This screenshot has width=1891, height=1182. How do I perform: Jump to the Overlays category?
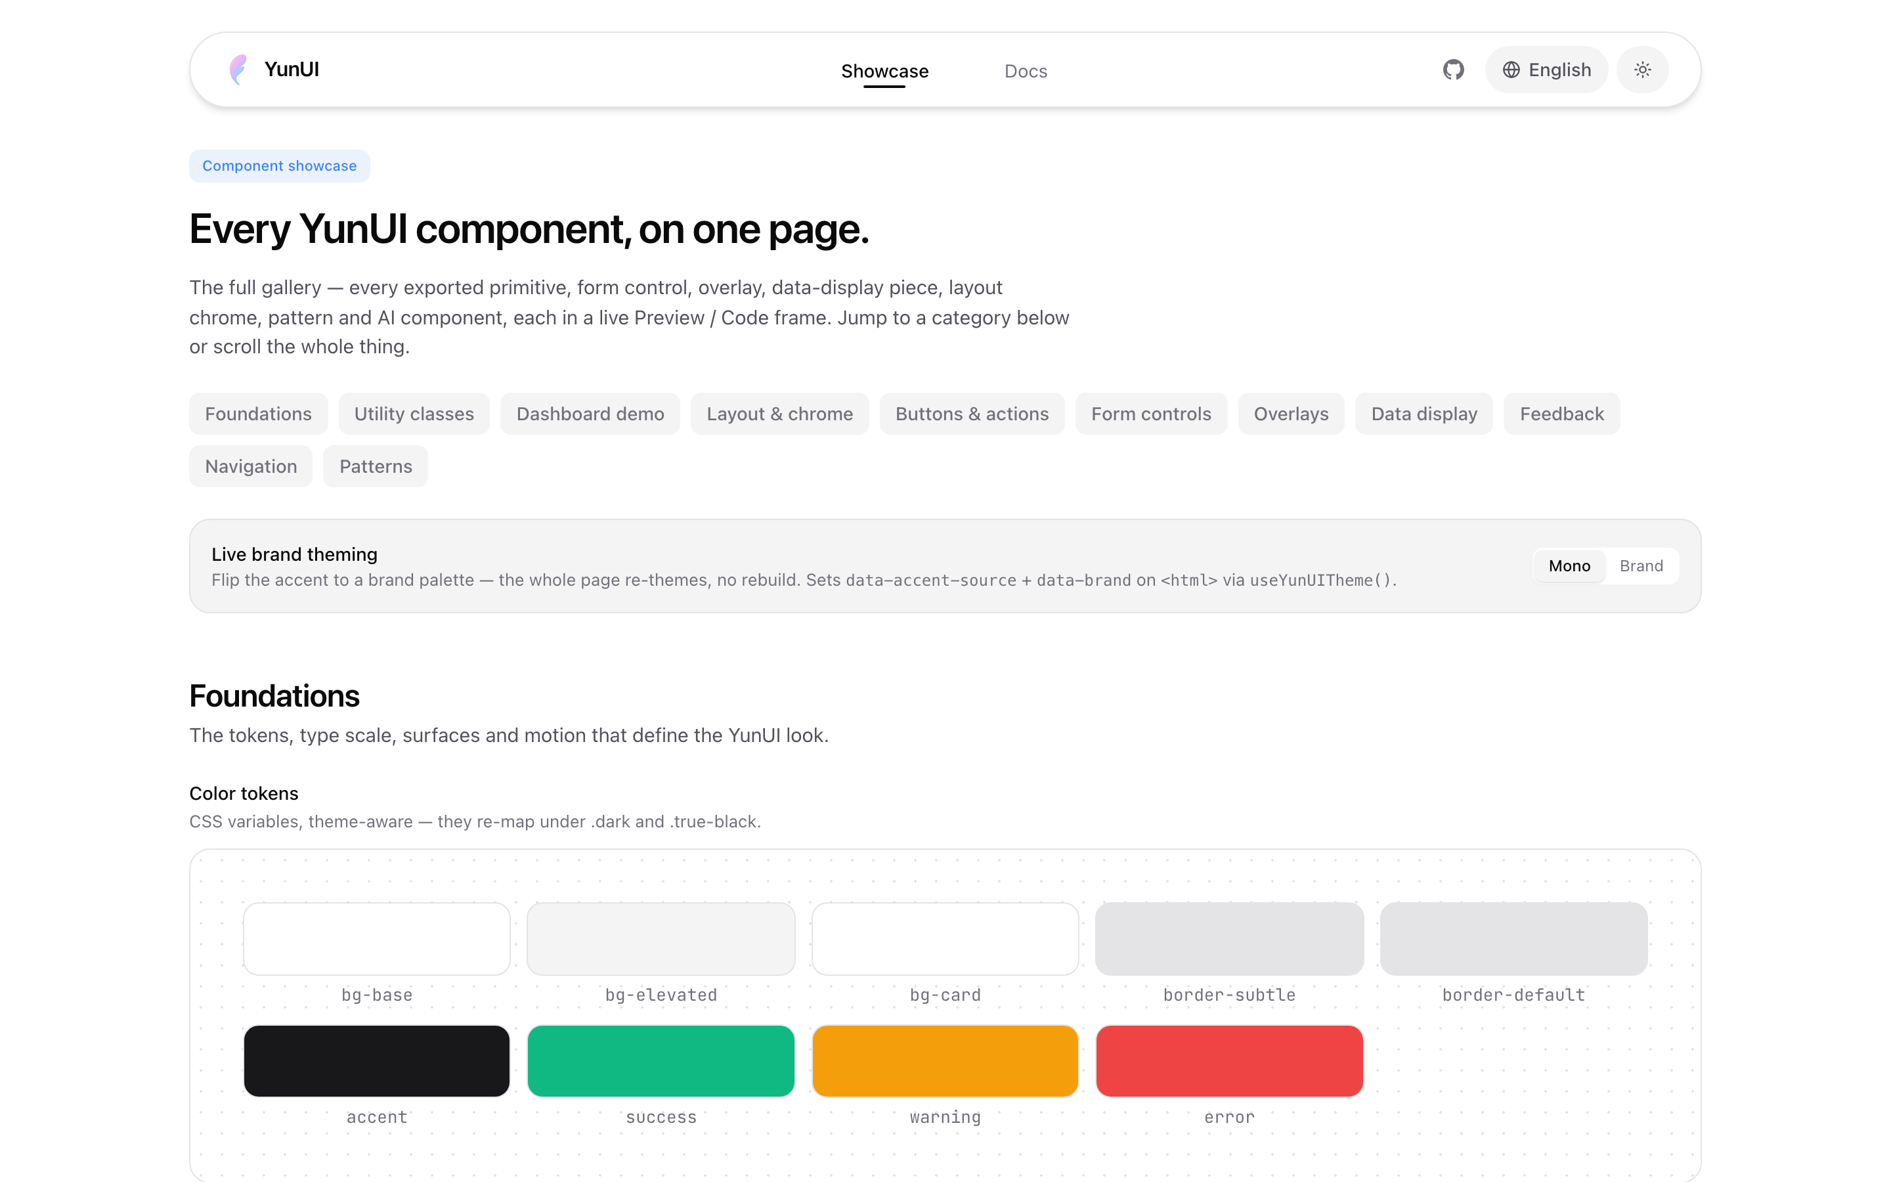click(x=1291, y=414)
